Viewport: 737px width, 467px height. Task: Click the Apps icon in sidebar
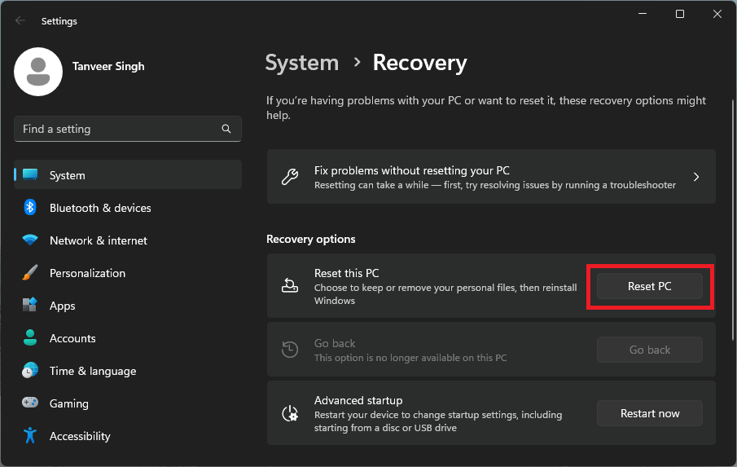[x=30, y=305]
